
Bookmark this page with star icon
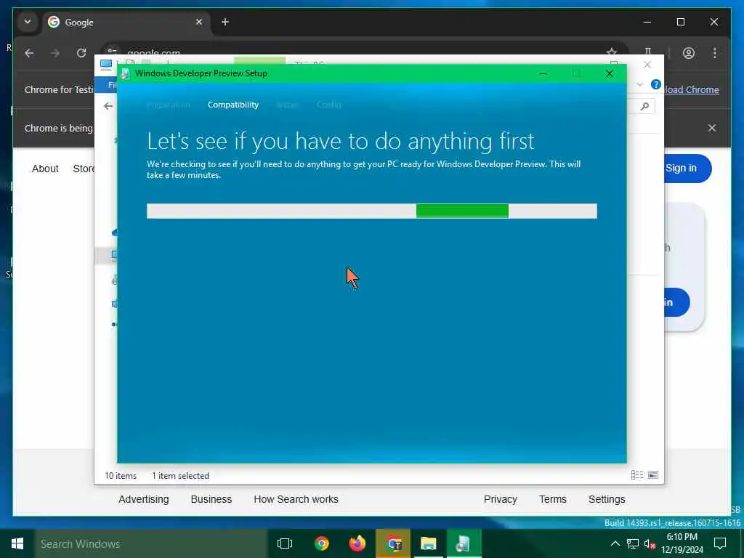point(612,52)
